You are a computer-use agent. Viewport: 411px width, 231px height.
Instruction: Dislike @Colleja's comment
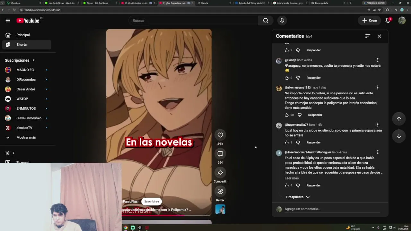coord(298,78)
